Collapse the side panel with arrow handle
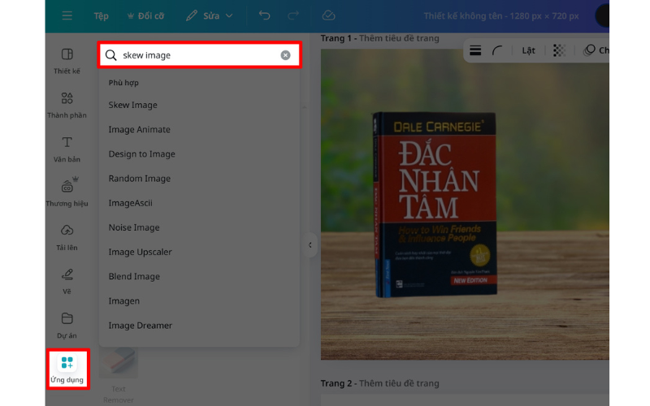Viewport: 650px width, 406px height. 310,245
